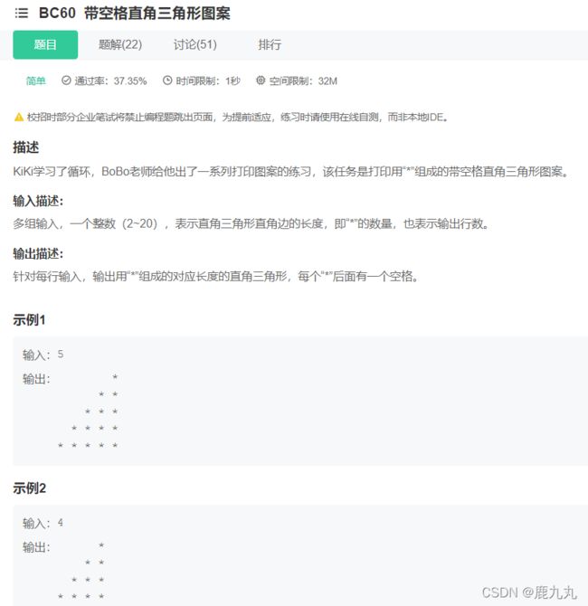Click the 描述 section heading
588x606 pixels.
click(x=25, y=147)
